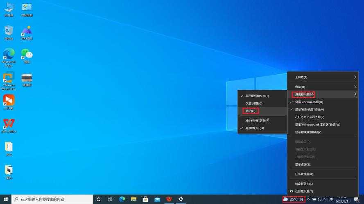The image size is (364, 204).
Task: Open Microsoft Store from the taskbar
Action: (145, 199)
